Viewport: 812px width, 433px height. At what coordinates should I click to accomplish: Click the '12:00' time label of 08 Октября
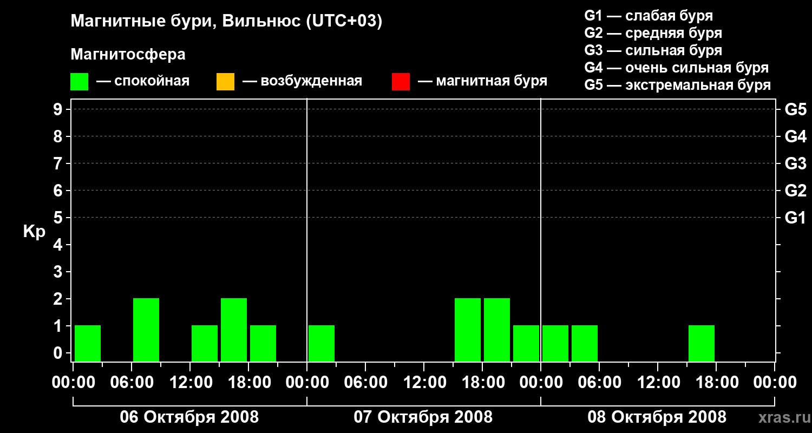(x=658, y=383)
